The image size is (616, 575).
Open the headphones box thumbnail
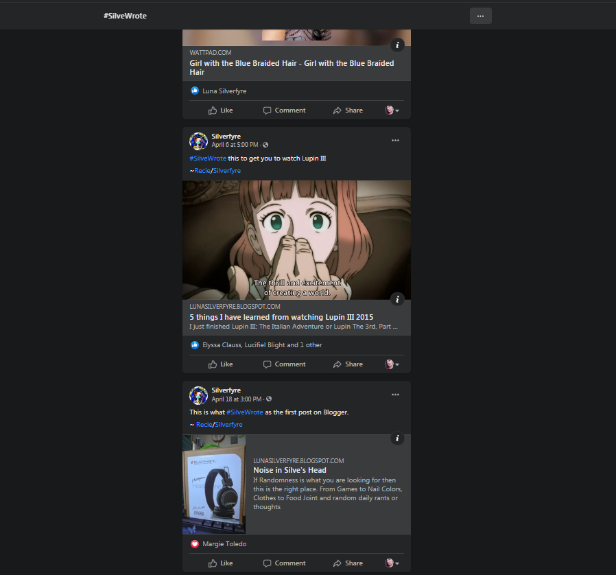click(x=214, y=484)
